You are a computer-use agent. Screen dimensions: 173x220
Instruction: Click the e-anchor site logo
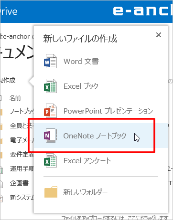click(x=143, y=11)
